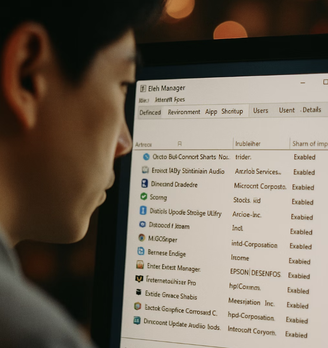Screen dimensions: 328x348
Task: Click the Extide Grvace Shabis name
Action: [171, 296]
